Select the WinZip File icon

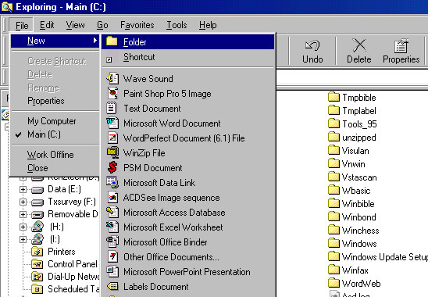tap(112, 152)
